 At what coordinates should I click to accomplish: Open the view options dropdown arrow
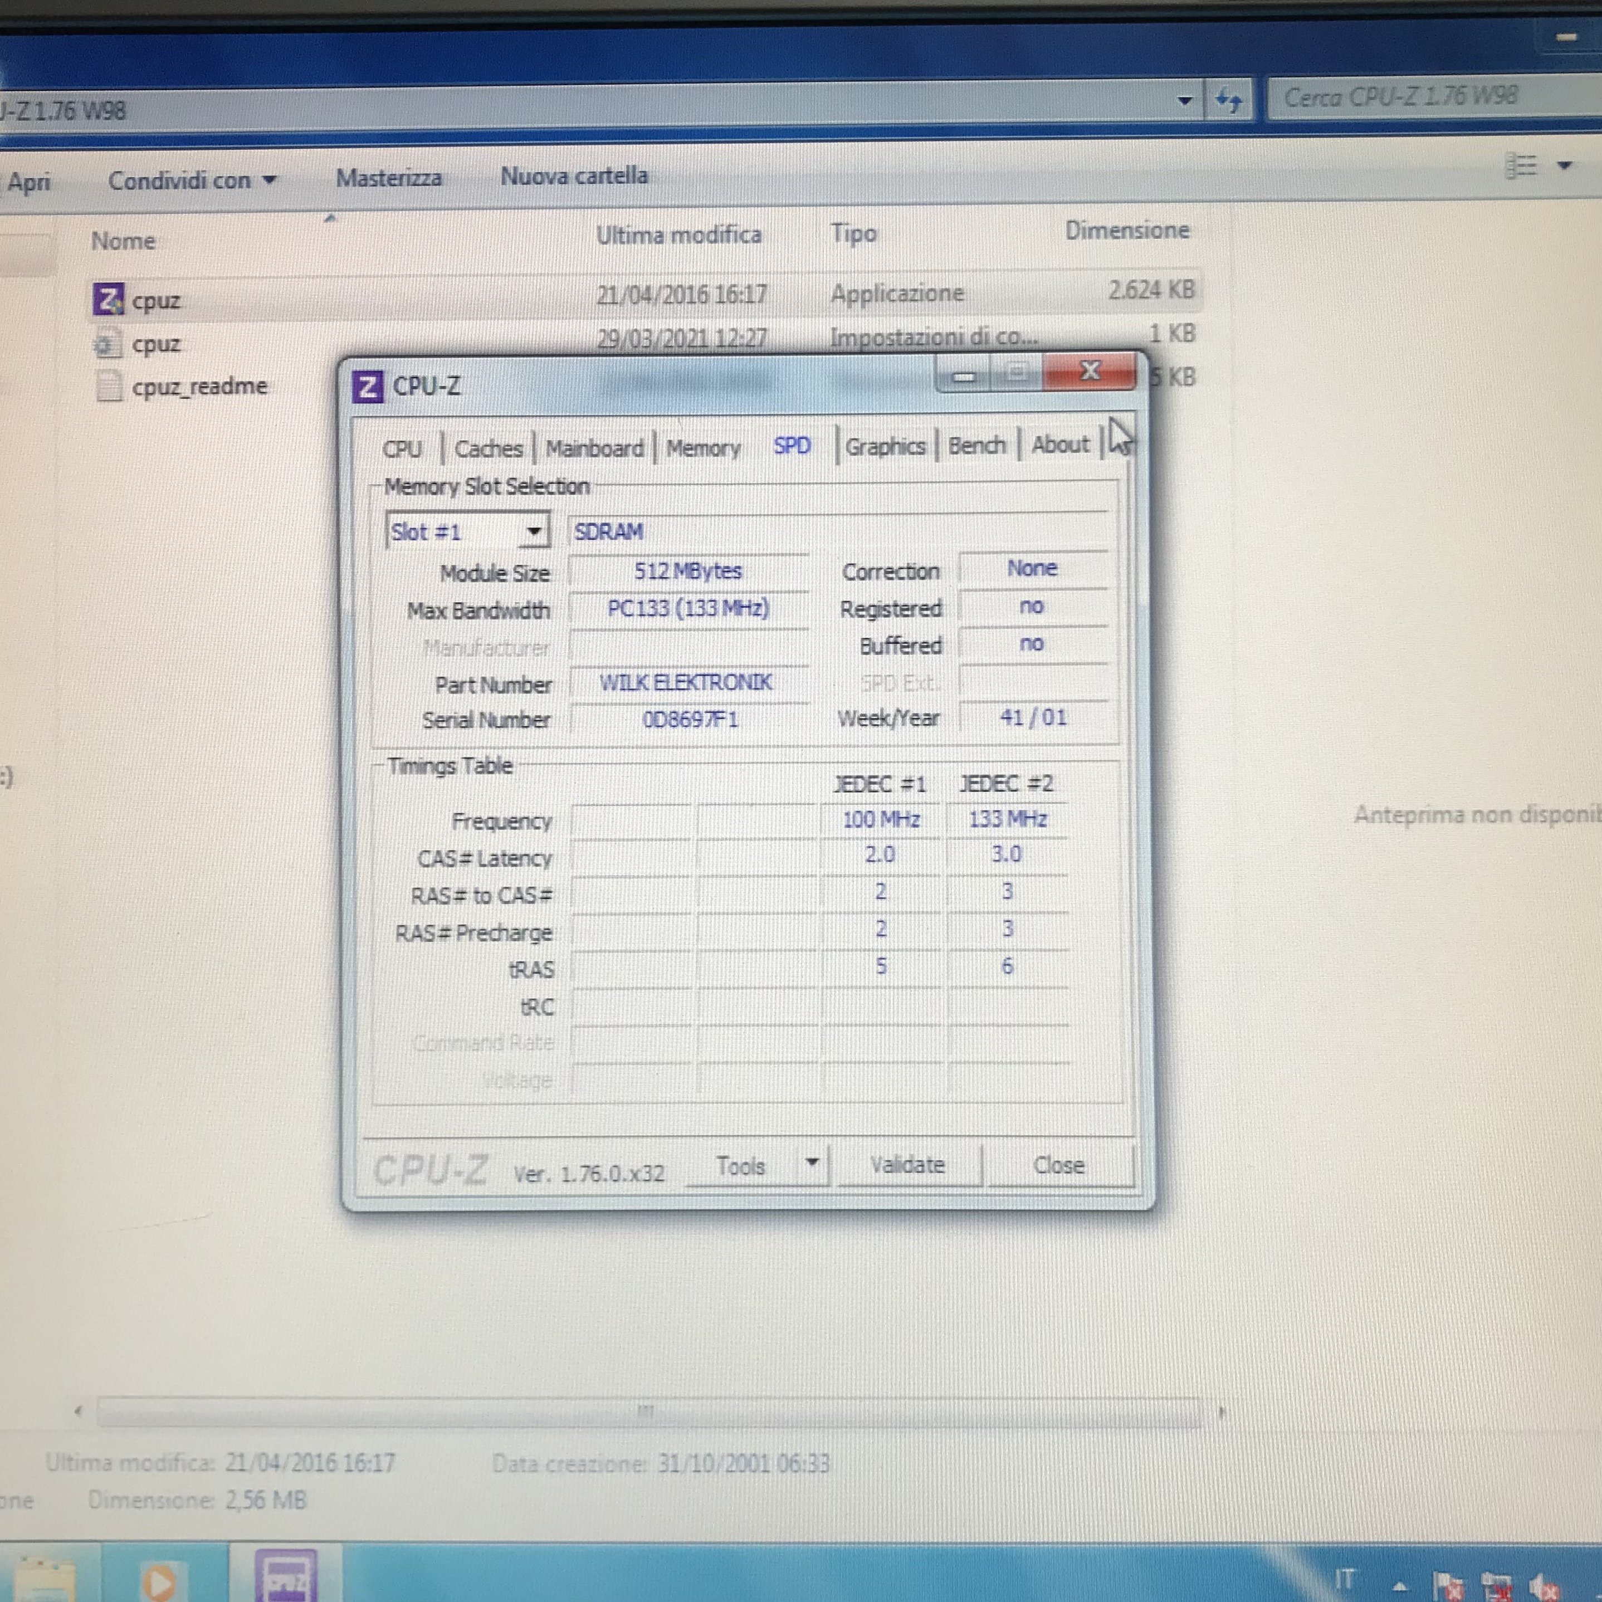1565,166
